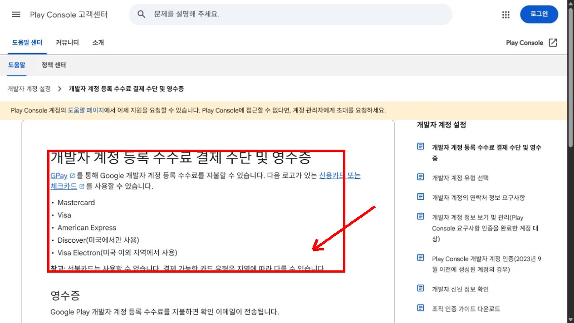Click the 영수증 section heading
This screenshot has width=574, height=323.
[x=65, y=296]
